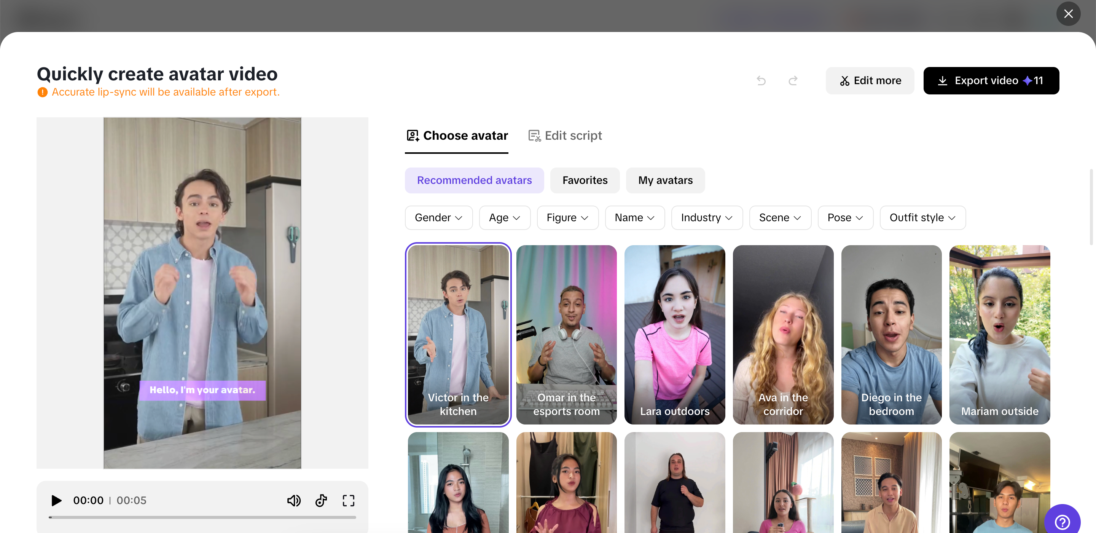
Task: Click the TikTok icon in the player controls
Action: pyautogui.click(x=321, y=500)
